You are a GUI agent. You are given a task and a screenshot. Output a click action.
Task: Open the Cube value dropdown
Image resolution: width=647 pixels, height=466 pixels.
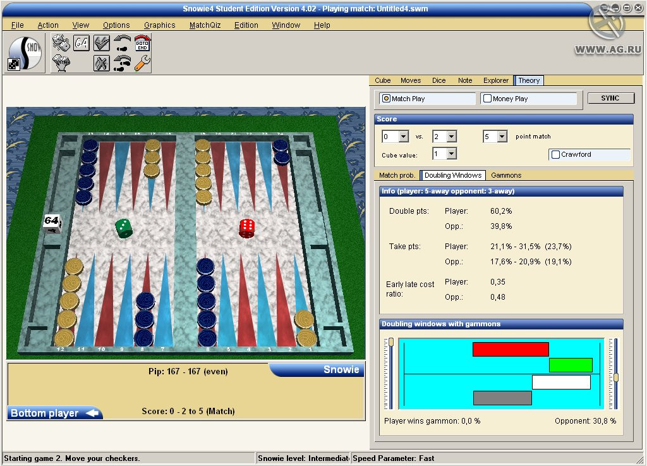tap(451, 154)
